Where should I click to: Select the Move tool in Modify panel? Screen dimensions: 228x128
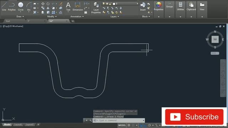pyautogui.click(x=43, y=4)
